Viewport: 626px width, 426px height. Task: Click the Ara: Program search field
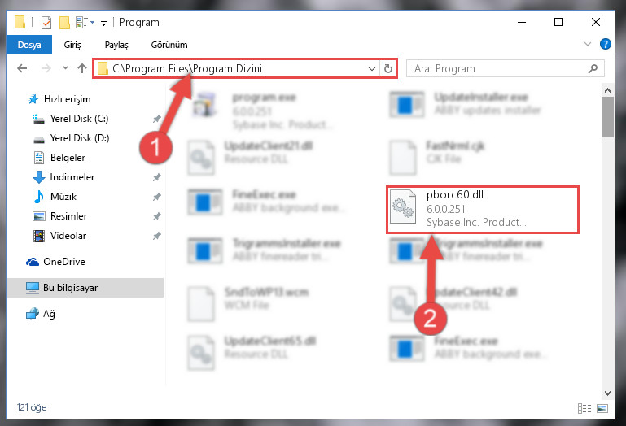(505, 68)
